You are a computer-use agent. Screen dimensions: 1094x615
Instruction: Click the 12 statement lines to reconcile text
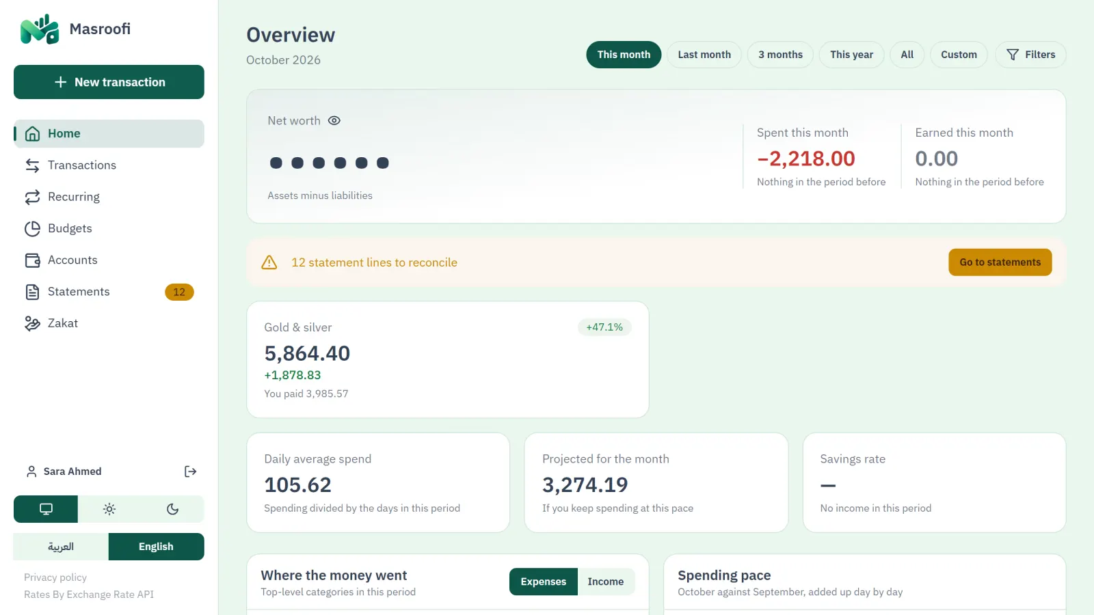(374, 262)
